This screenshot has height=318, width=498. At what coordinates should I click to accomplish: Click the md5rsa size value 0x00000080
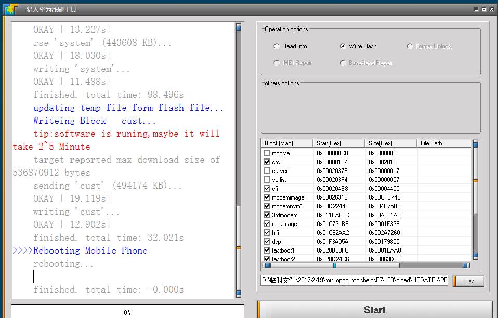[384, 153]
